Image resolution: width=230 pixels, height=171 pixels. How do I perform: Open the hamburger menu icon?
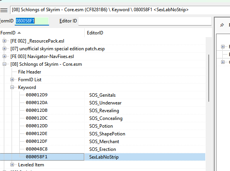click(x=4, y=10)
